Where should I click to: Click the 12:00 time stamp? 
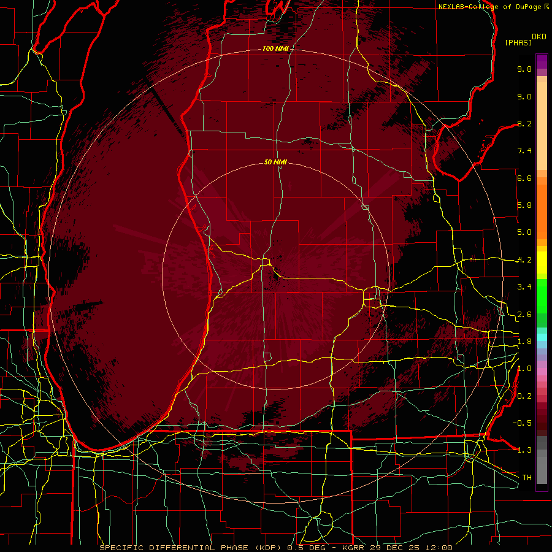click(438, 548)
